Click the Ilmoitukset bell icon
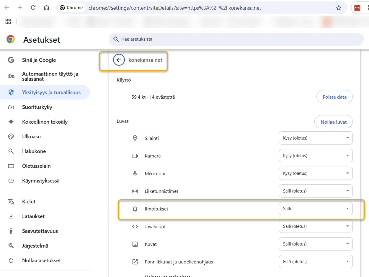 pyautogui.click(x=135, y=209)
